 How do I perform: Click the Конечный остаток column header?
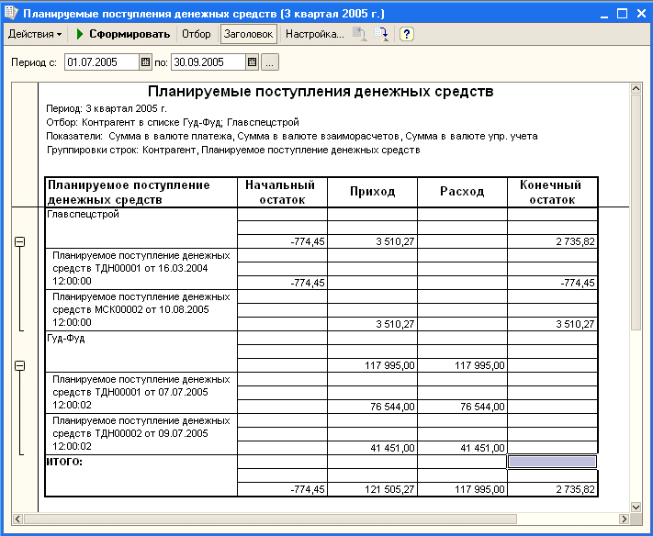[x=552, y=192]
